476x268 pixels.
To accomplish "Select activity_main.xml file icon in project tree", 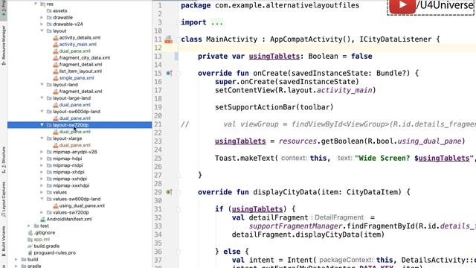I will [x=56, y=45].
